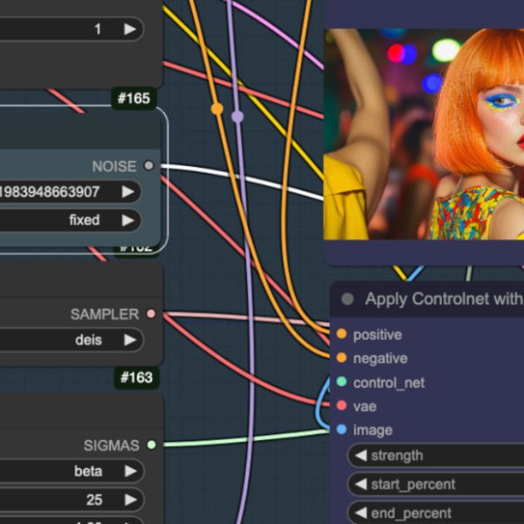
Task: Select the control_net input port dot
Action: (341, 383)
